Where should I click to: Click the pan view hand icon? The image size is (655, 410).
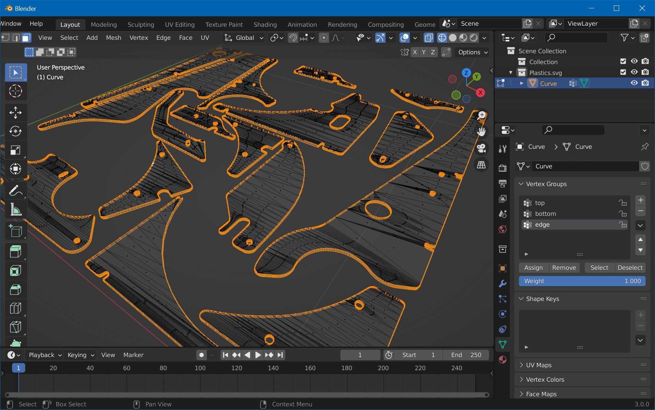[x=481, y=132]
